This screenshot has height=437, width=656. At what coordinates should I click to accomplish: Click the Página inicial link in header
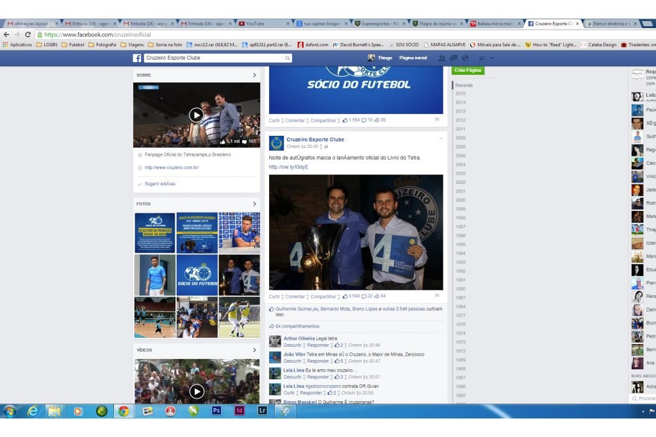(x=413, y=58)
